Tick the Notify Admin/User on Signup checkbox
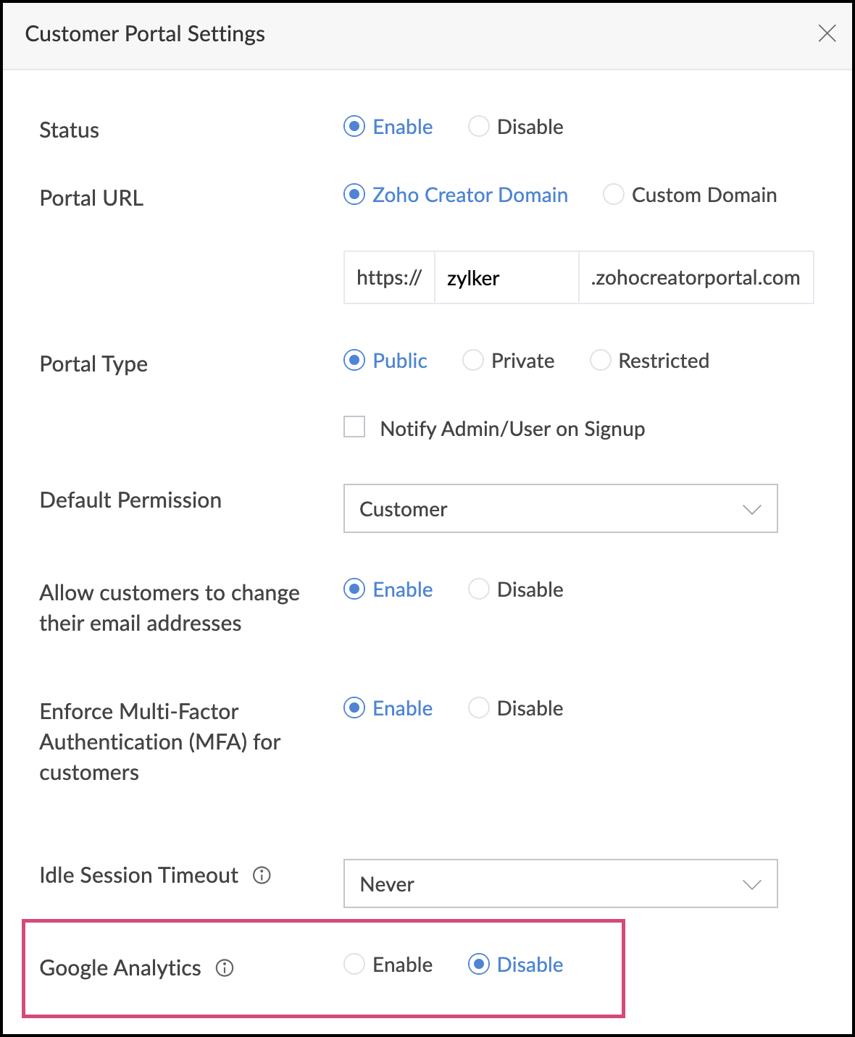 pyautogui.click(x=354, y=427)
